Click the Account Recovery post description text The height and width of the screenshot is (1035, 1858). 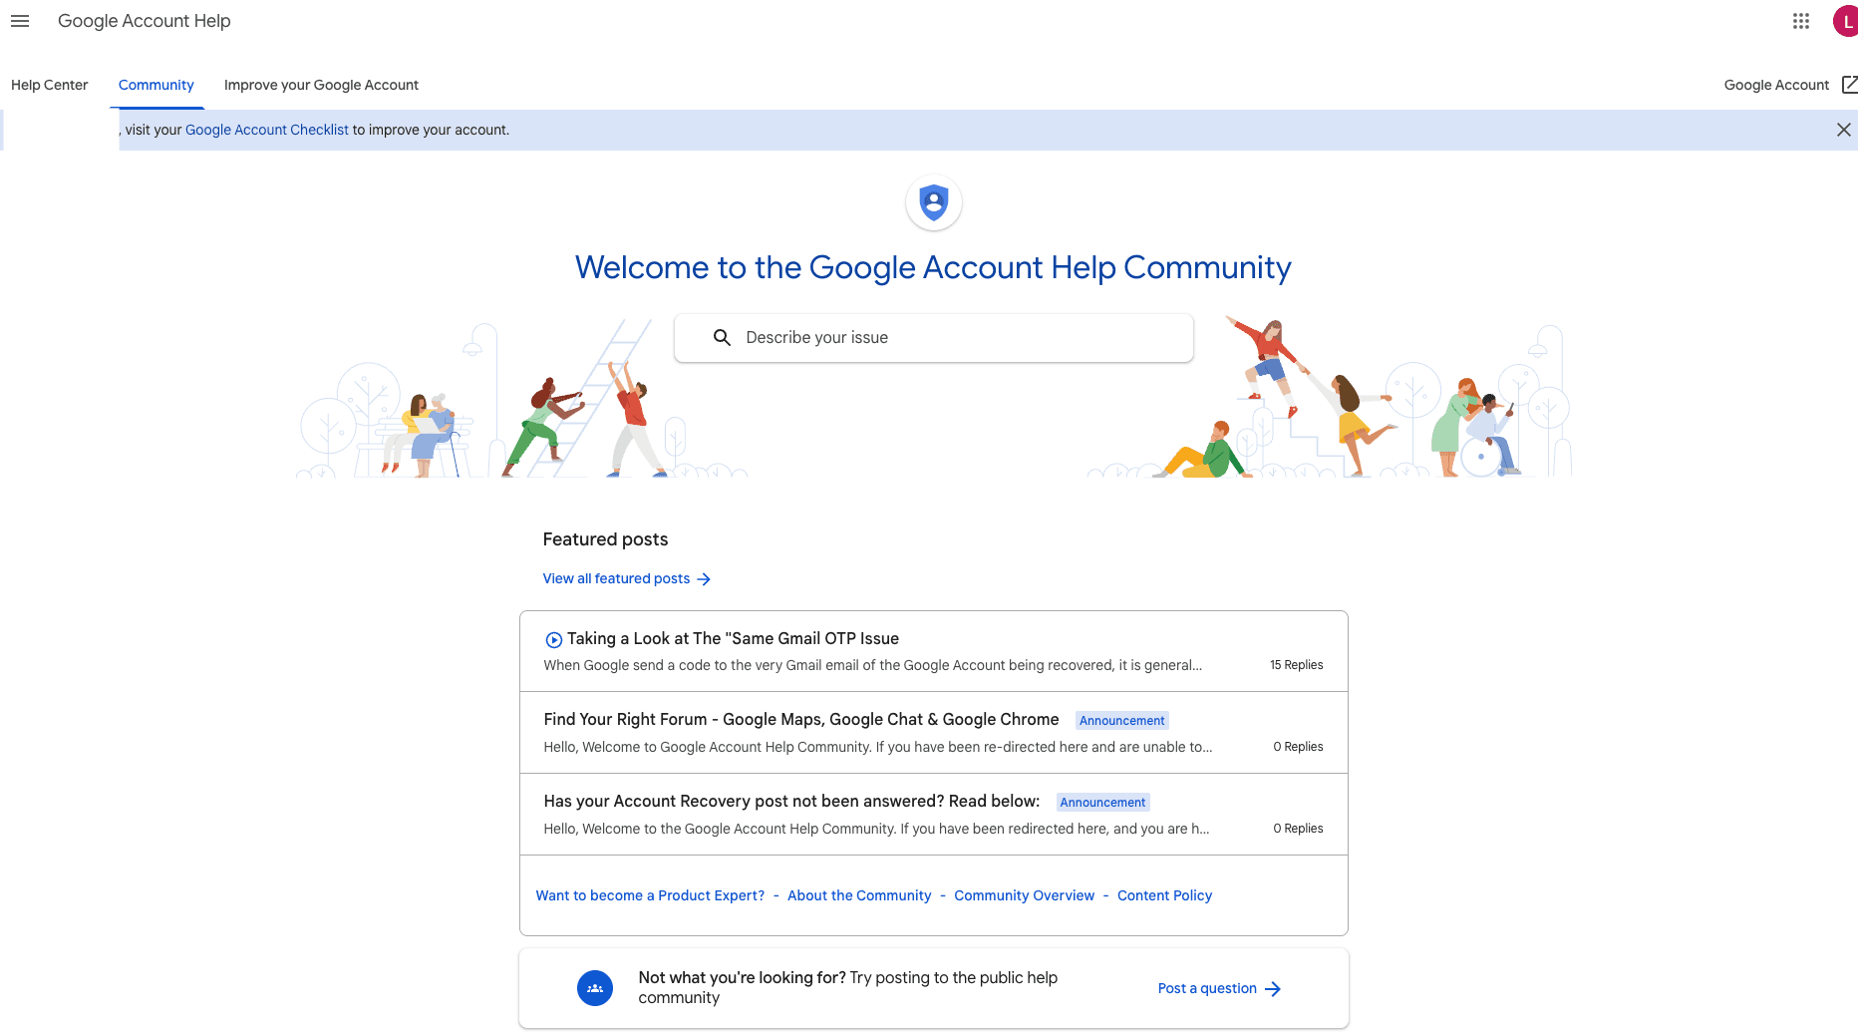coord(876,829)
